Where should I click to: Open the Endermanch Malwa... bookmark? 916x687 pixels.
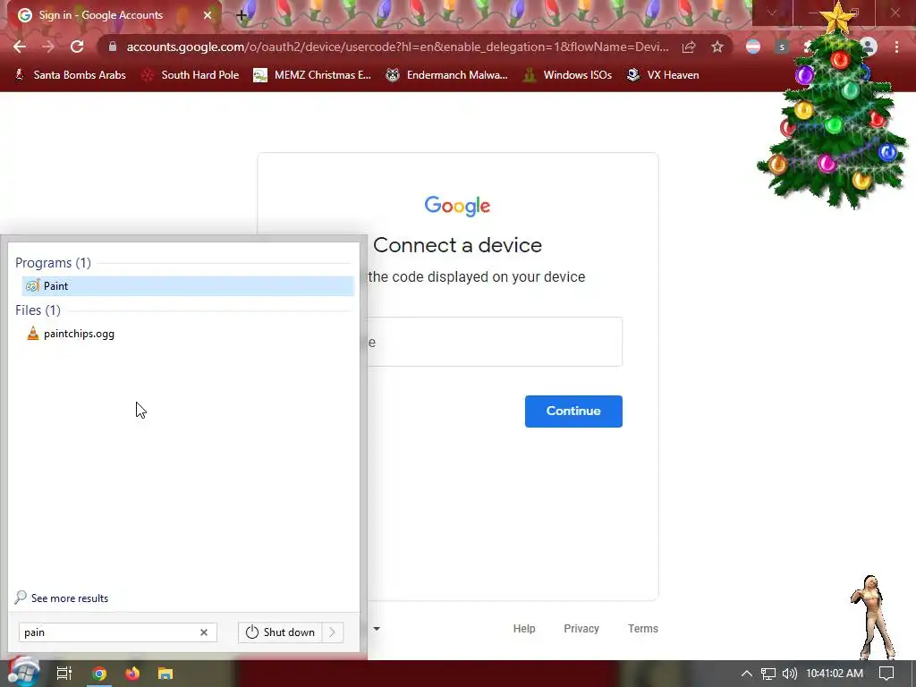[x=447, y=75]
